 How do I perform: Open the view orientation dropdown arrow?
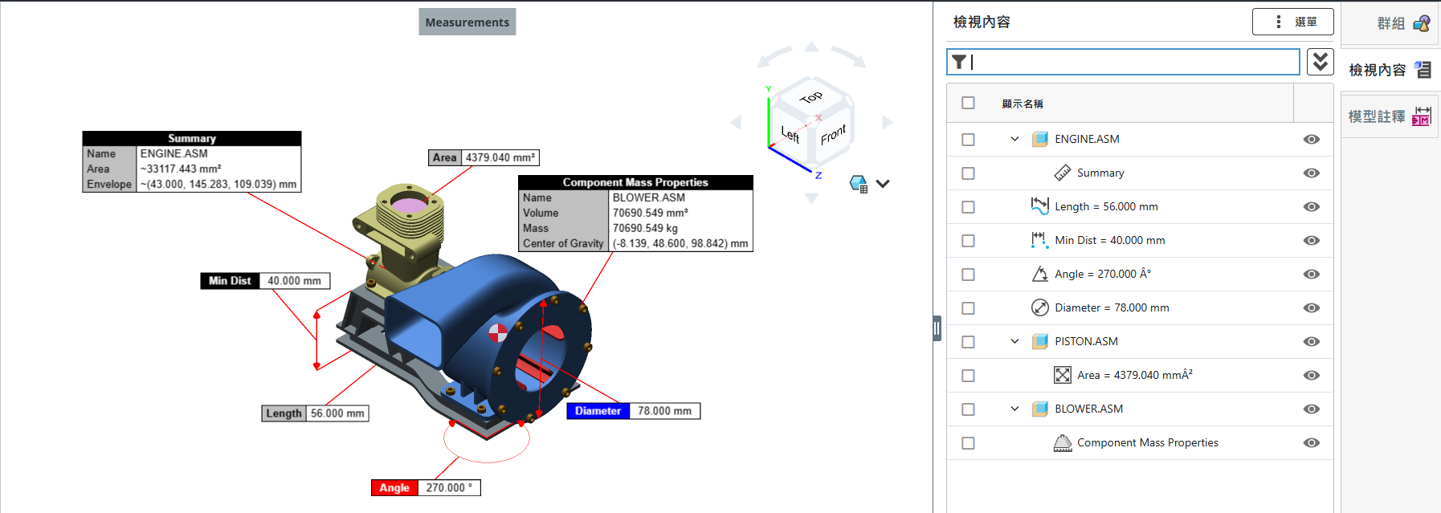click(x=883, y=184)
